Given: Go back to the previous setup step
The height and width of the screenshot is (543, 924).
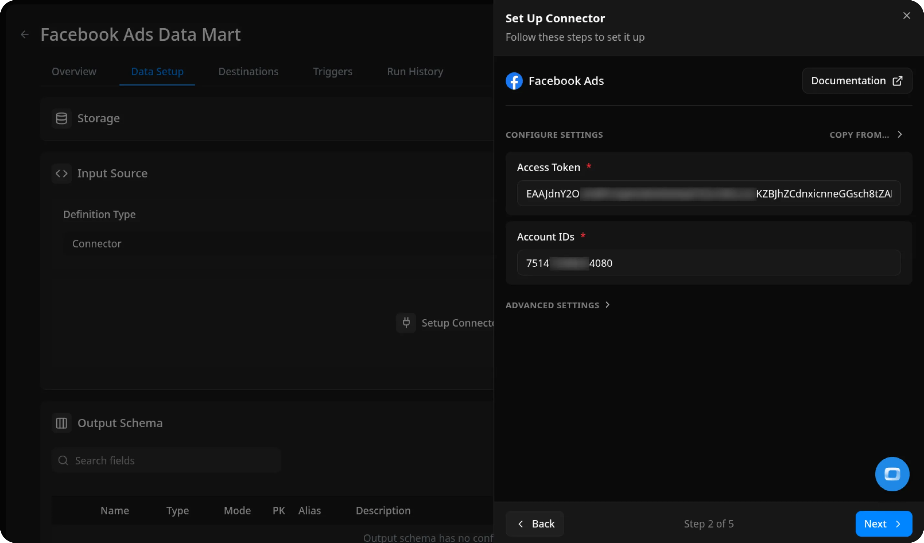Looking at the screenshot, I should (x=534, y=524).
